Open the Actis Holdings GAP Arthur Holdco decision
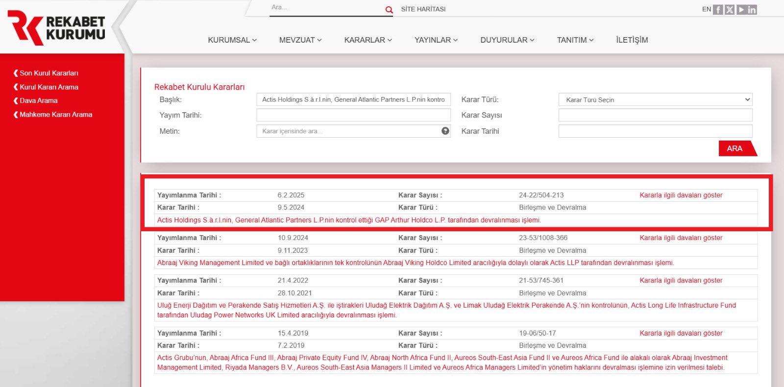This screenshot has width=784, height=387. point(349,220)
